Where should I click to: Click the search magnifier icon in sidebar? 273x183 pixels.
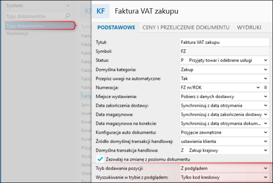point(67,16)
